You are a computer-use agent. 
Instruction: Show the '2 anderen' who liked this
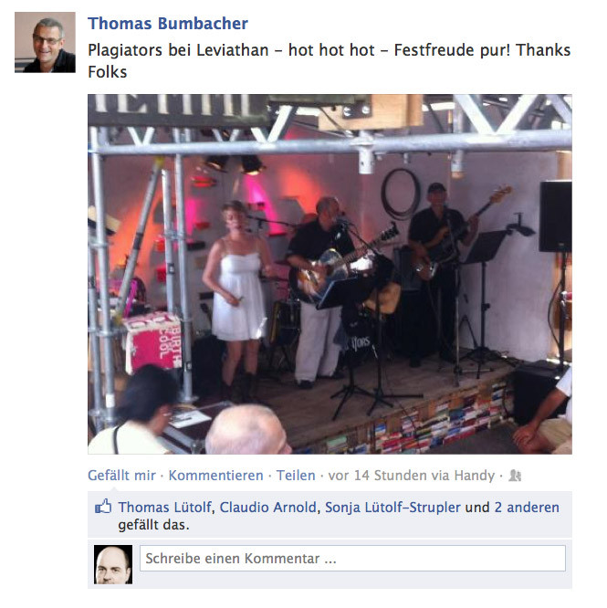[527, 508]
